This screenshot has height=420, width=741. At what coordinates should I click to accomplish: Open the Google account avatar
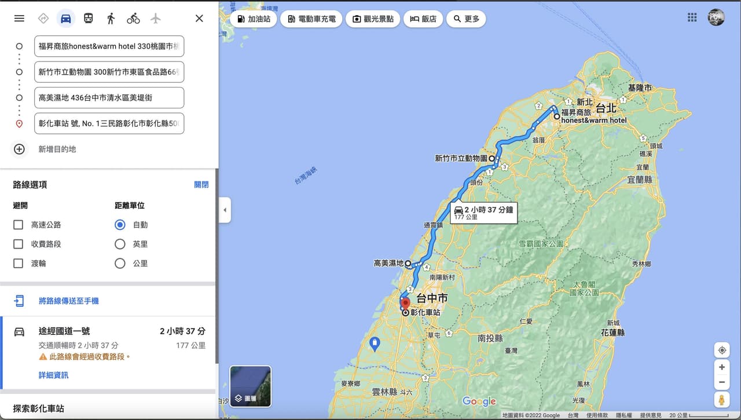coord(716,17)
